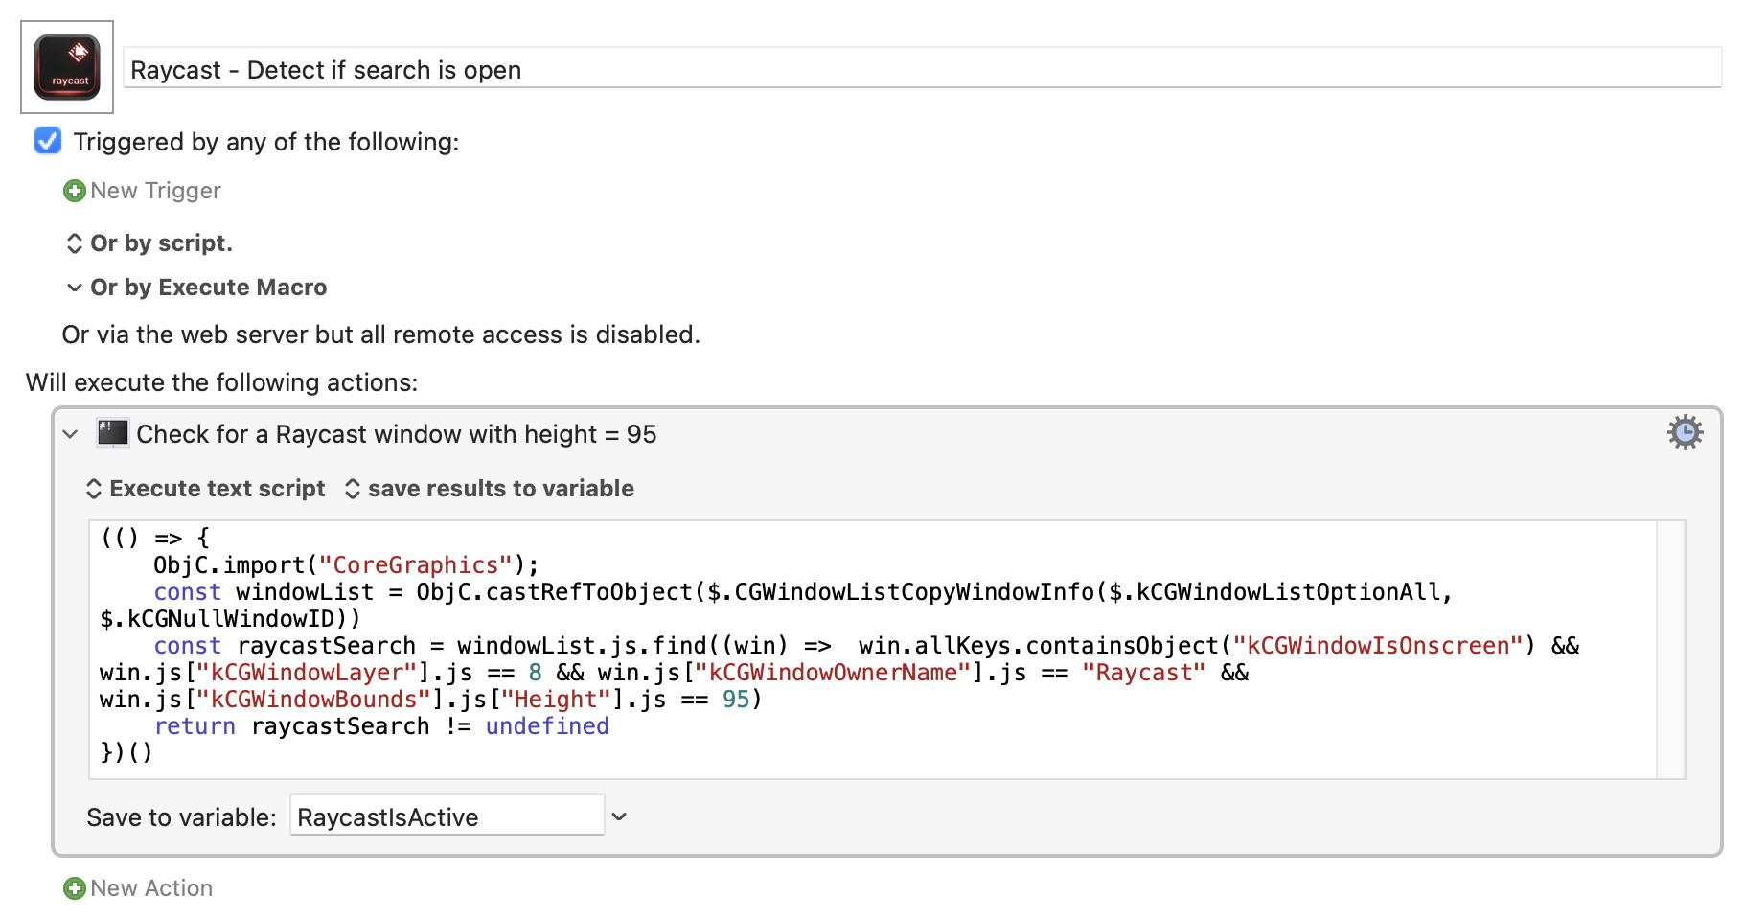1744x920 pixels.
Task: Click 'Will execute the following actions' label
Action: tap(222, 382)
